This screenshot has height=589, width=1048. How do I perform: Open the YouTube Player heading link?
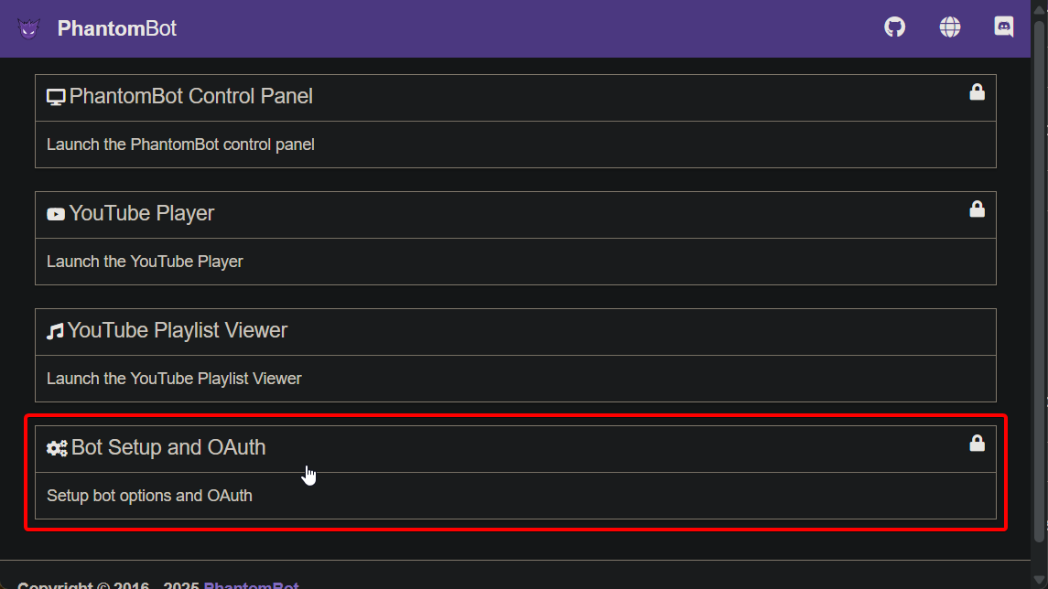[x=141, y=213]
